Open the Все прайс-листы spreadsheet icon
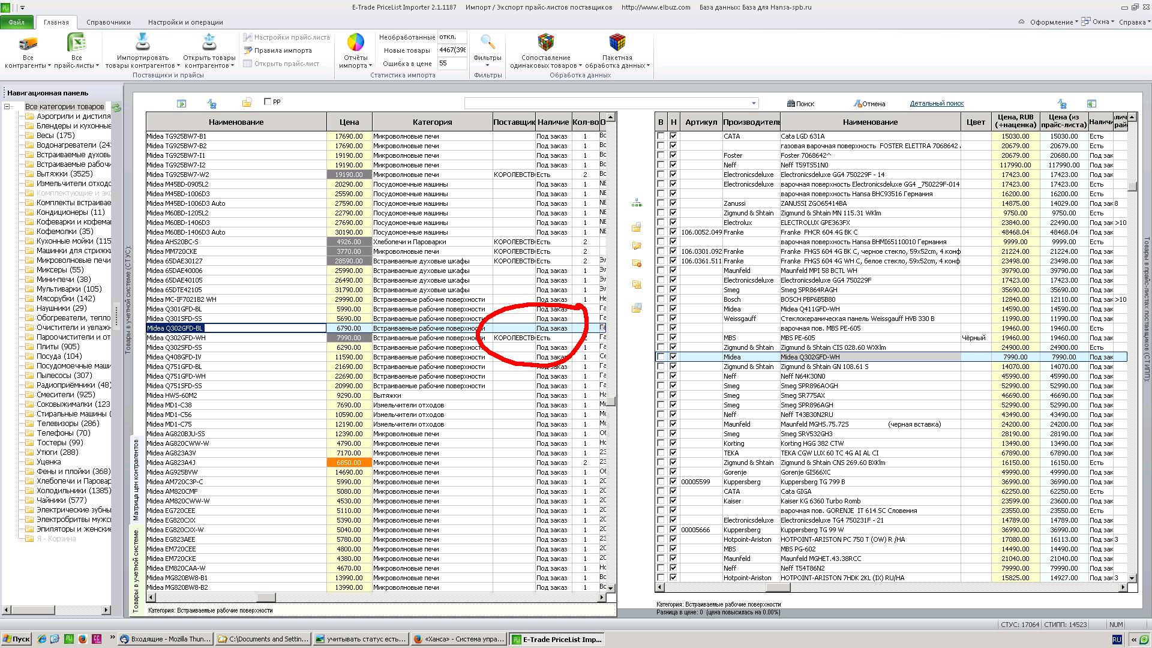The image size is (1152, 648). tap(76, 43)
